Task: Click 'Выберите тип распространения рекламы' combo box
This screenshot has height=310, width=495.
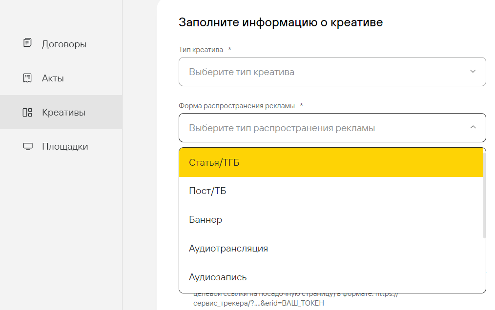Action: coord(322,128)
